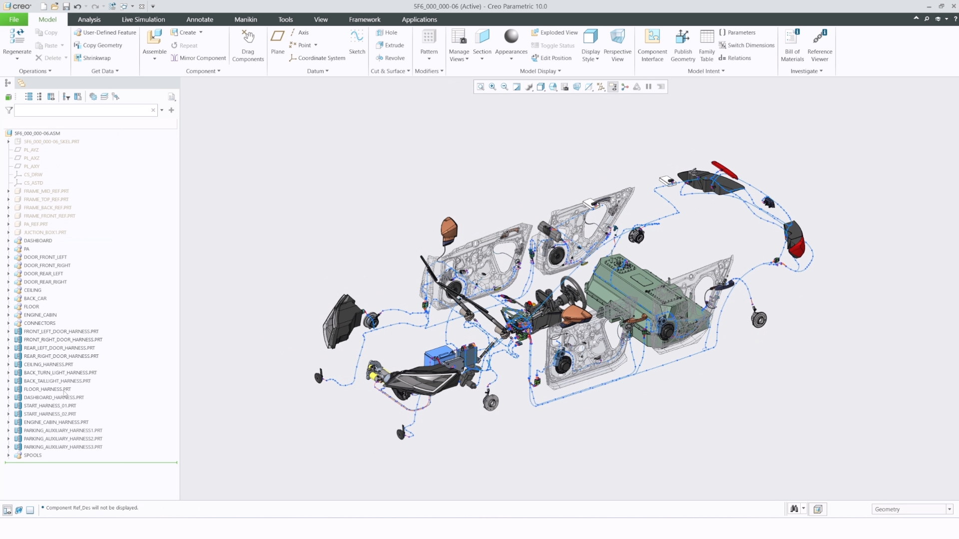Open Switch Dimensions

746,45
